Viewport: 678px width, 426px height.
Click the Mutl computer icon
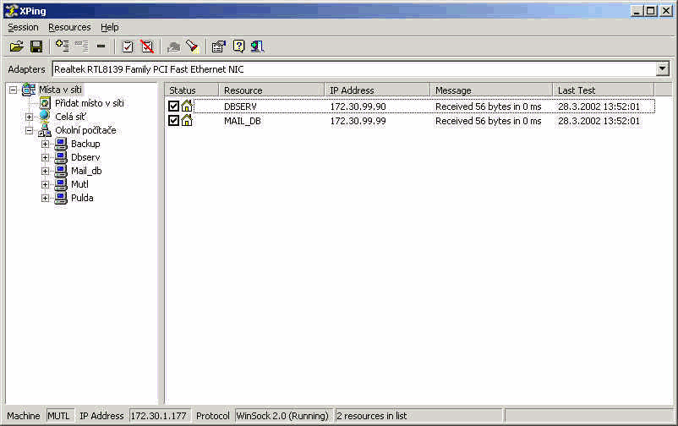61,184
